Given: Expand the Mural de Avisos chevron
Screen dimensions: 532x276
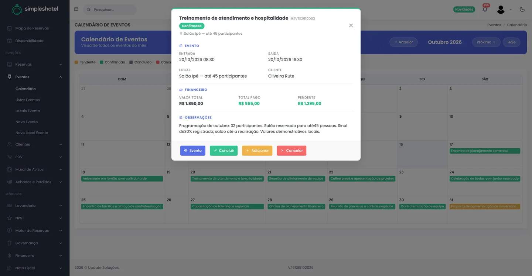Looking at the screenshot, I should [61, 170].
